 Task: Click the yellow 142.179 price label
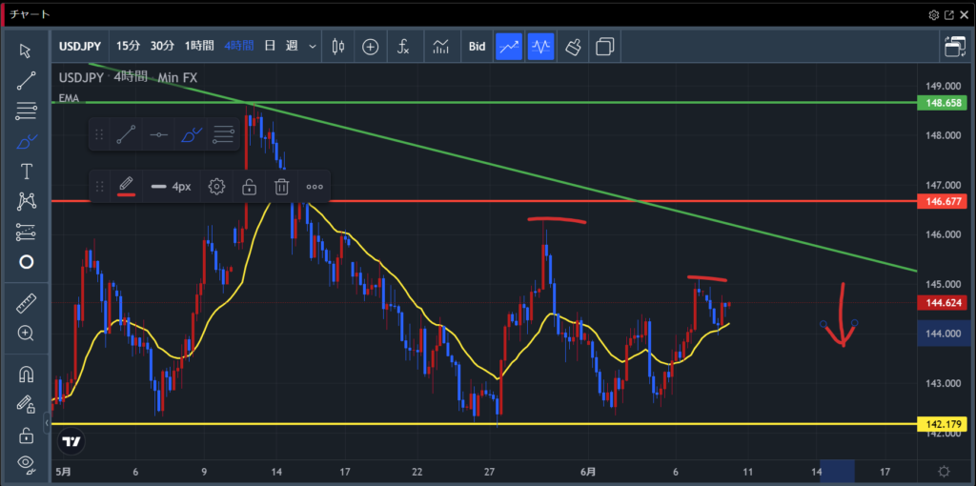[943, 424]
